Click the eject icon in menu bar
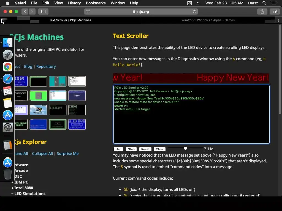This screenshot has width=282, height=211. coord(197,3)
